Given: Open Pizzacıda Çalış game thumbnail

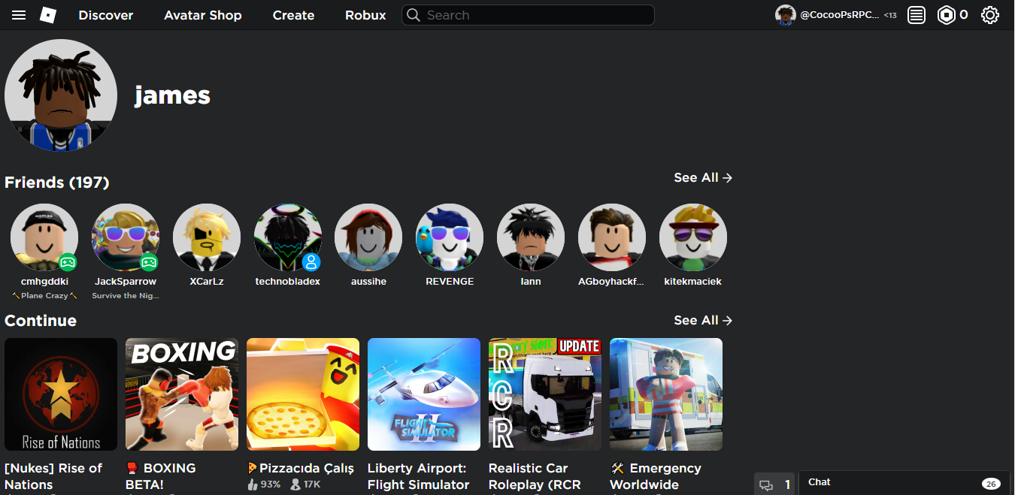Looking at the screenshot, I should [303, 394].
